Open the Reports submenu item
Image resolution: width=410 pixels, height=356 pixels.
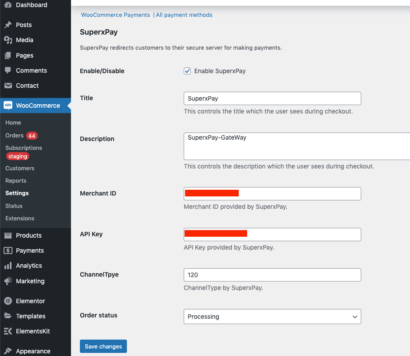coord(16,181)
